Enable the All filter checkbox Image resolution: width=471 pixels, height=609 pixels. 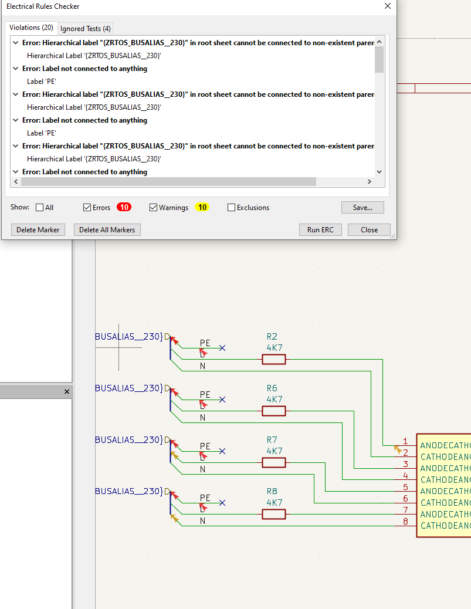tap(40, 208)
